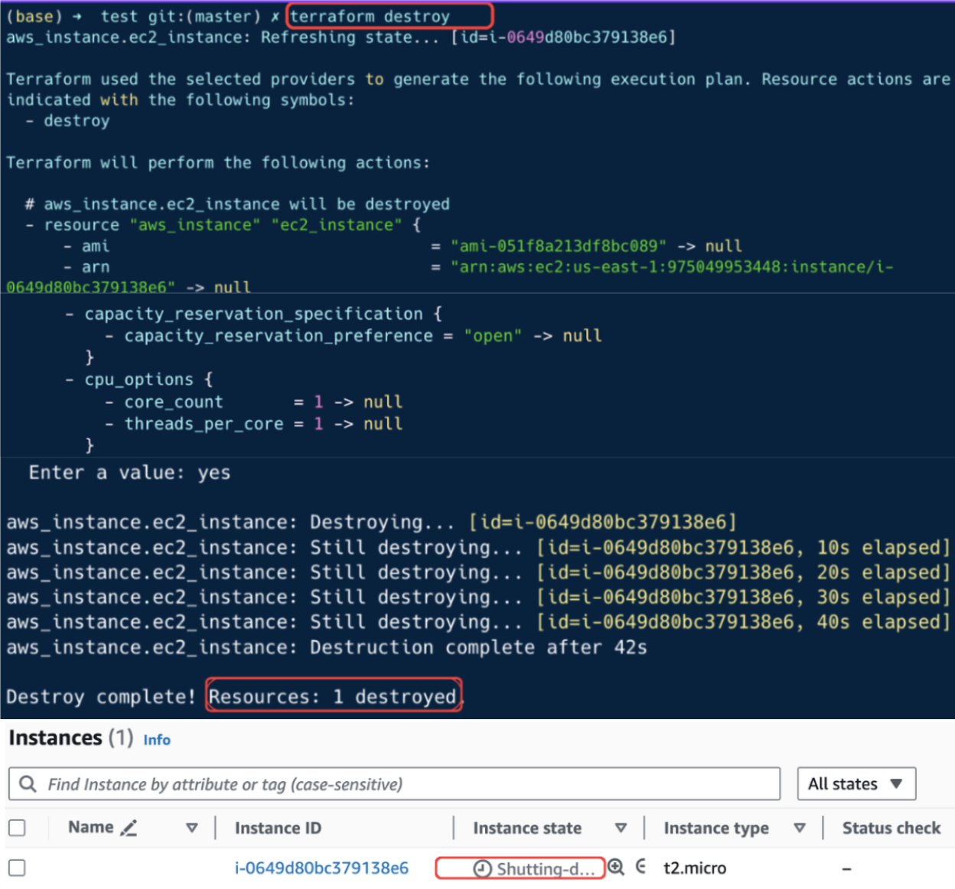Image resolution: width=955 pixels, height=889 pixels.
Task: Click the 'capacity_reservation_preference' line in terminal
Action: pyautogui.click(x=353, y=336)
